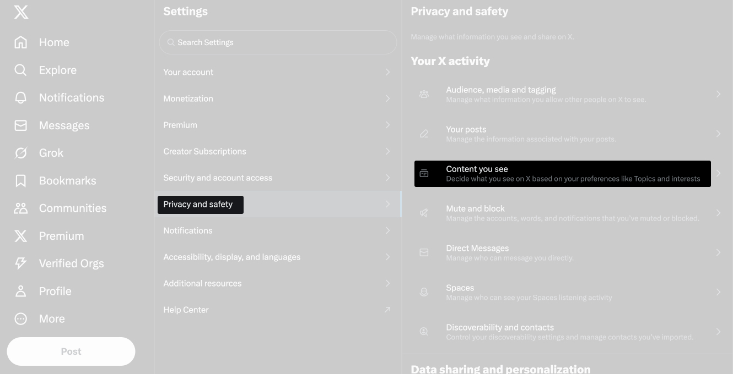The height and width of the screenshot is (374, 733).
Task: Open the X home logo
Action: (x=20, y=12)
